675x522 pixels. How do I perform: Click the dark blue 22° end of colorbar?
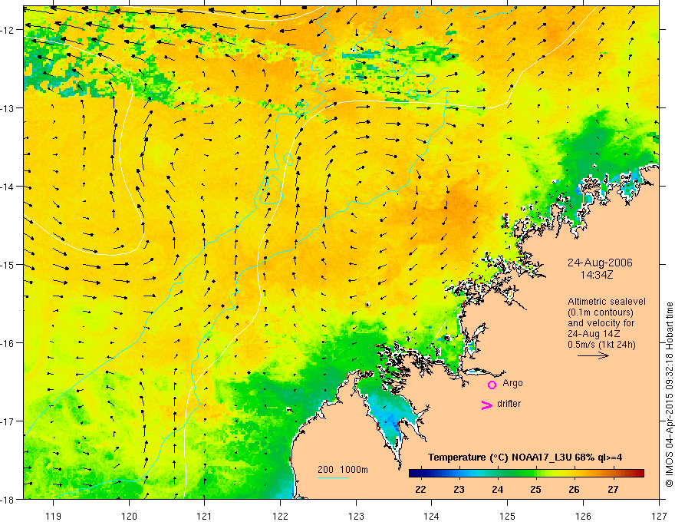[414, 474]
